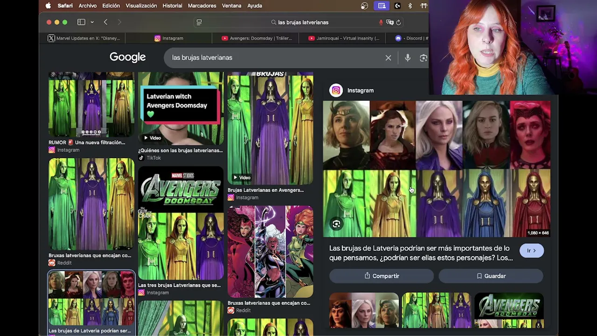Click the round icon left of screen mirroring
Screen dimensions: 597x336
(365, 6)
